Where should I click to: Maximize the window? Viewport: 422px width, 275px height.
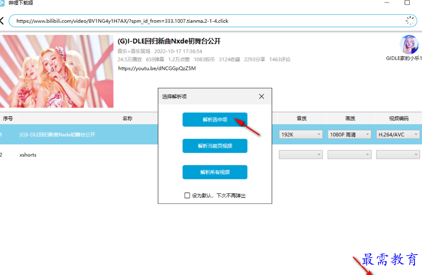tap(407, 2)
